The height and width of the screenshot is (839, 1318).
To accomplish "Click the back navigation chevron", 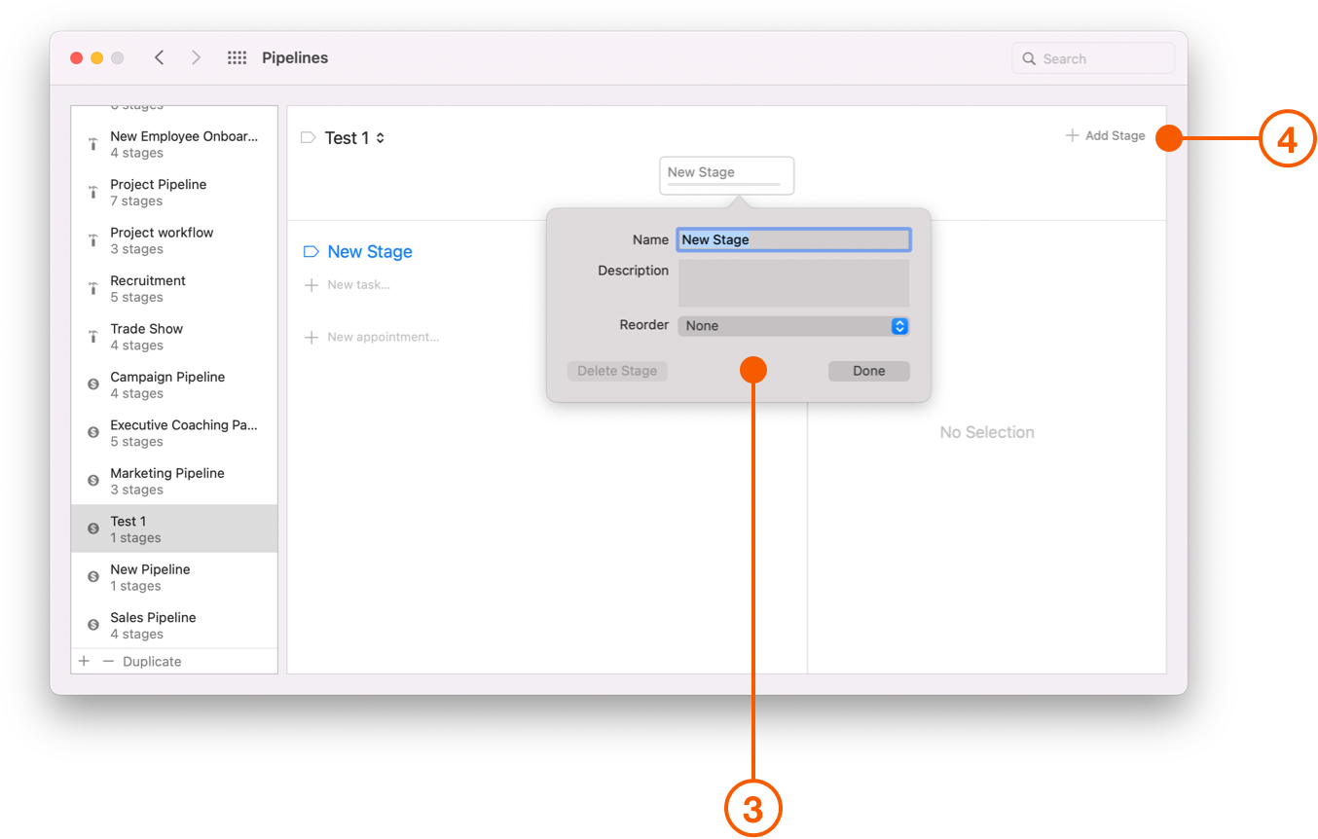I will click(159, 57).
